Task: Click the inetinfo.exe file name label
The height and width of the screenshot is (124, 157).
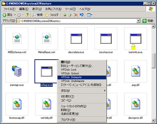Action: [135, 52]
